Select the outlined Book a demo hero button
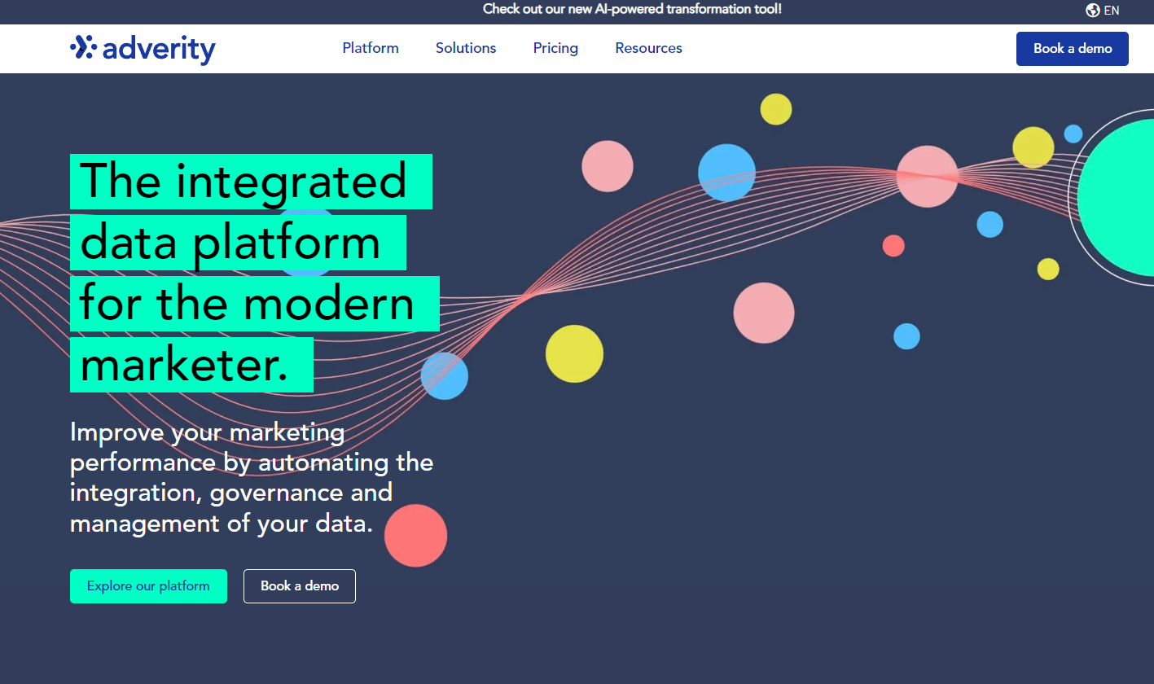Image resolution: width=1154 pixels, height=684 pixels. pyautogui.click(x=300, y=586)
